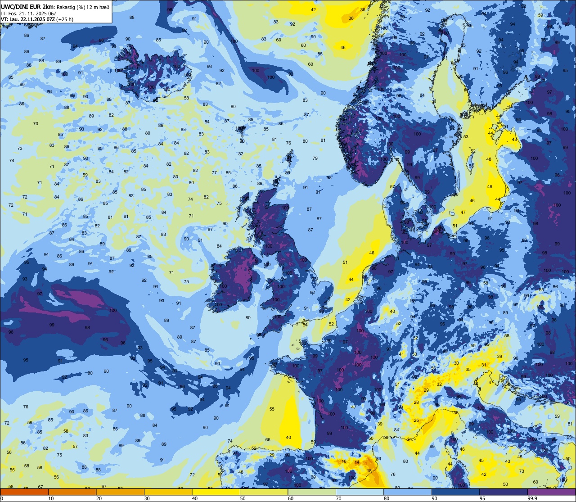Click the '18' humidity value on the map
This screenshot has width=576, height=502.
[369, 470]
